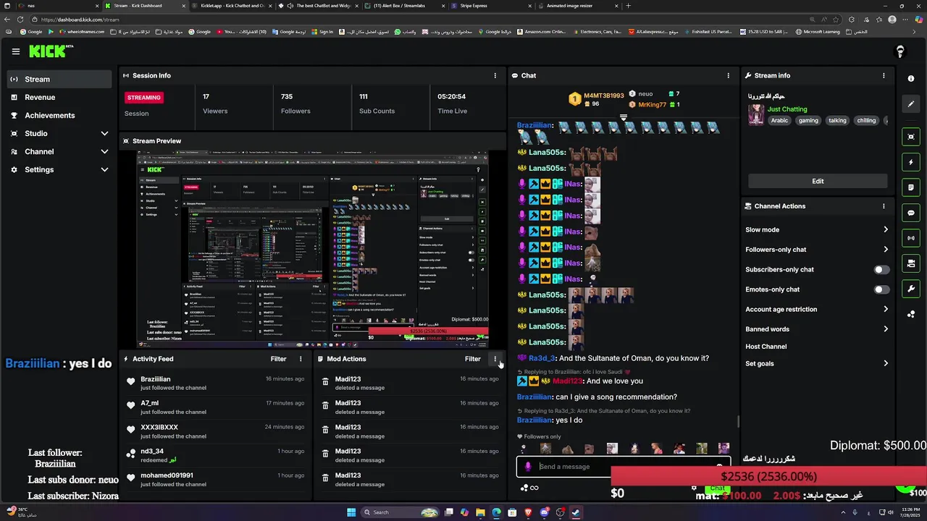Open Mod Actions three-dot menu
Image resolution: width=927 pixels, height=521 pixels.
click(x=495, y=359)
